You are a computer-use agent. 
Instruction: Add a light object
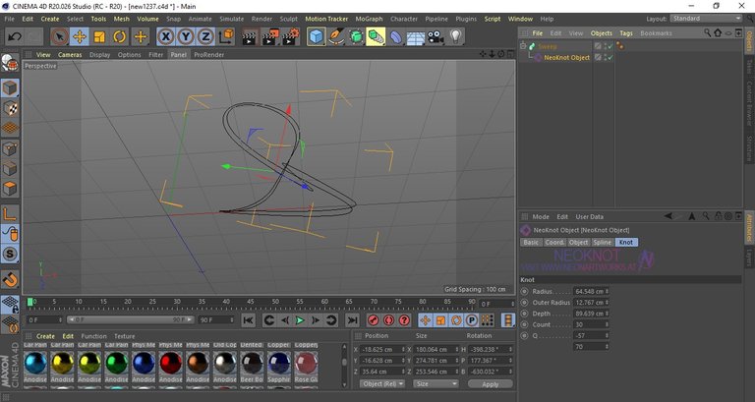(x=456, y=36)
